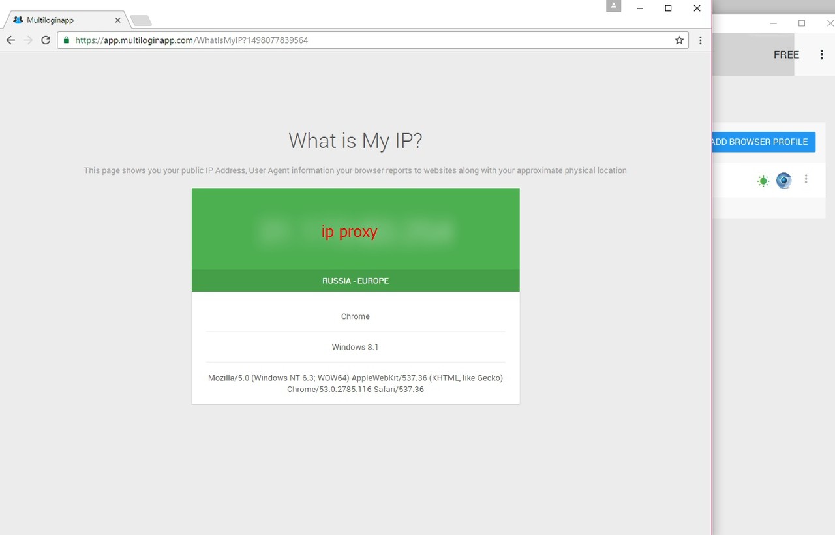Click the page description about public IP
The width and height of the screenshot is (835, 535).
[356, 170]
